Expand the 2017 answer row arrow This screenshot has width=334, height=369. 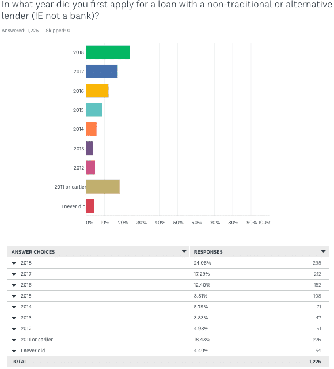14,274
